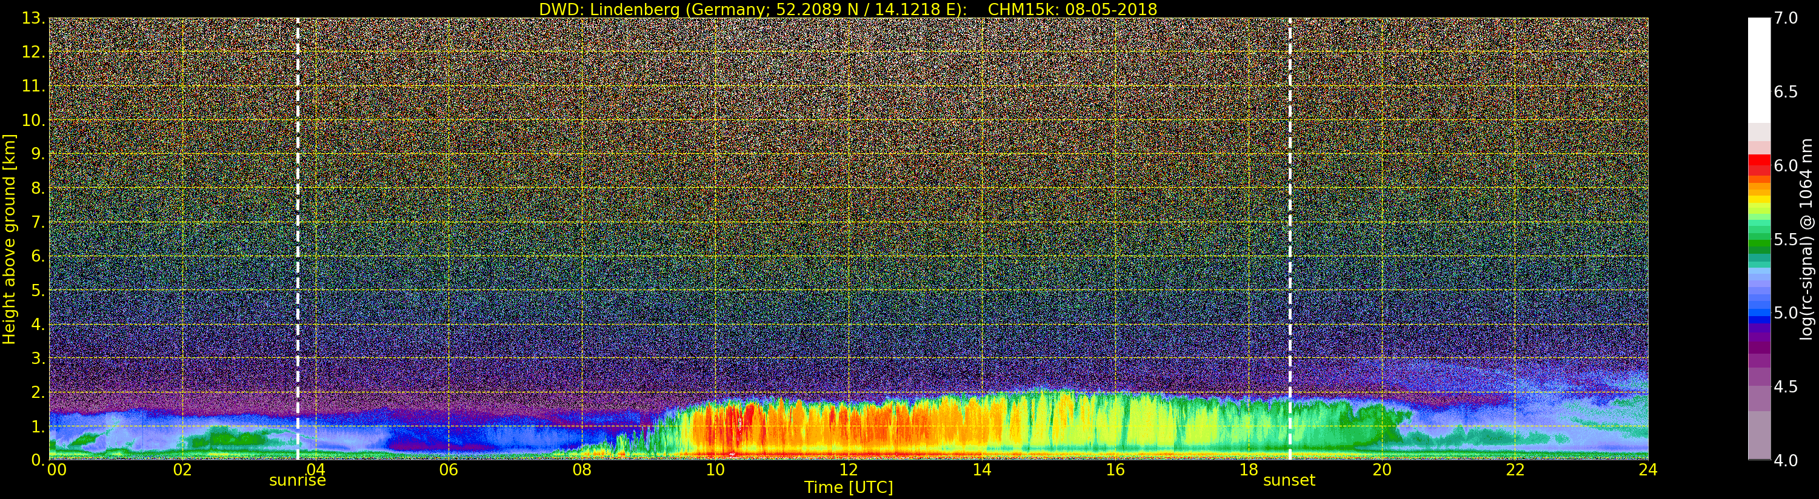Click the height tick label '1.'
Screen dimensions: 1819x499
(38, 426)
